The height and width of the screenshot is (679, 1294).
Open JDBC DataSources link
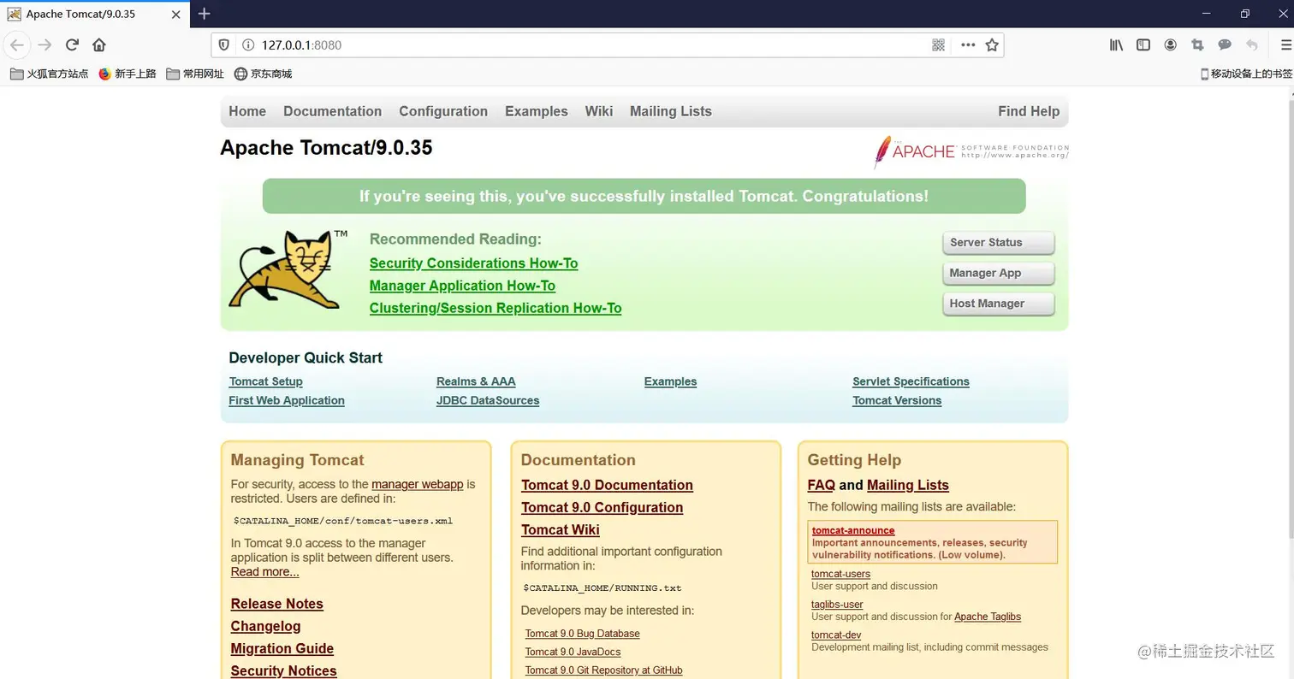(x=488, y=400)
